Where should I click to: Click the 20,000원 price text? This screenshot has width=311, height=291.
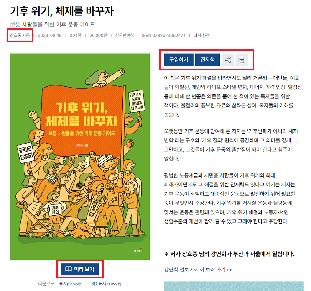[98, 36]
